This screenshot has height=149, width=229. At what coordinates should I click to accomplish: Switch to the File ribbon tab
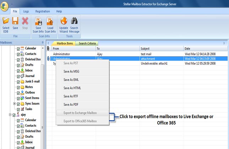click(x=15, y=11)
